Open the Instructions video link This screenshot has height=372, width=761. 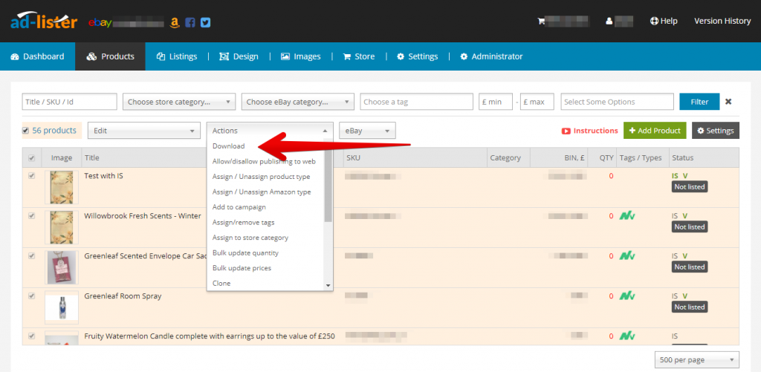[589, 131]
